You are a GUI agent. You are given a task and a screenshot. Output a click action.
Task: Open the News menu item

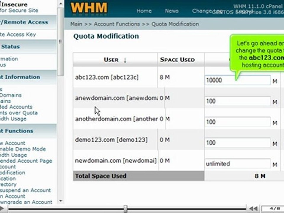pyautogui.click(x=172, y=11)
